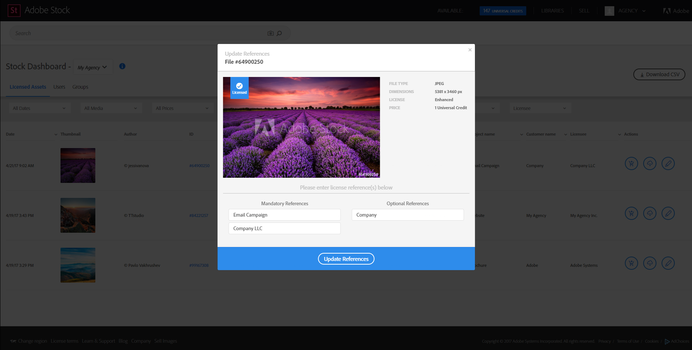Click the agency avatar icon in the header
The height and width of the screenshot is (350, 692).
(609, 11)
